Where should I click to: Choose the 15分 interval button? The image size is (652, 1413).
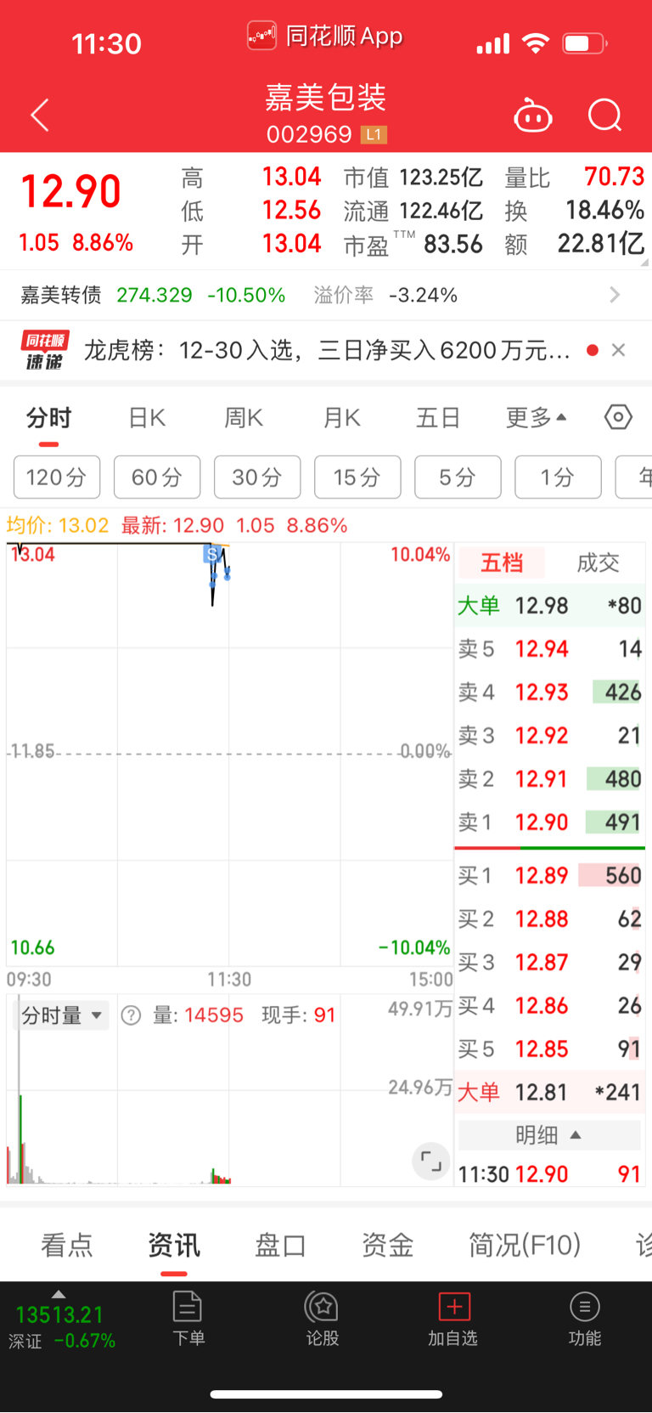[x=357, y=477]
